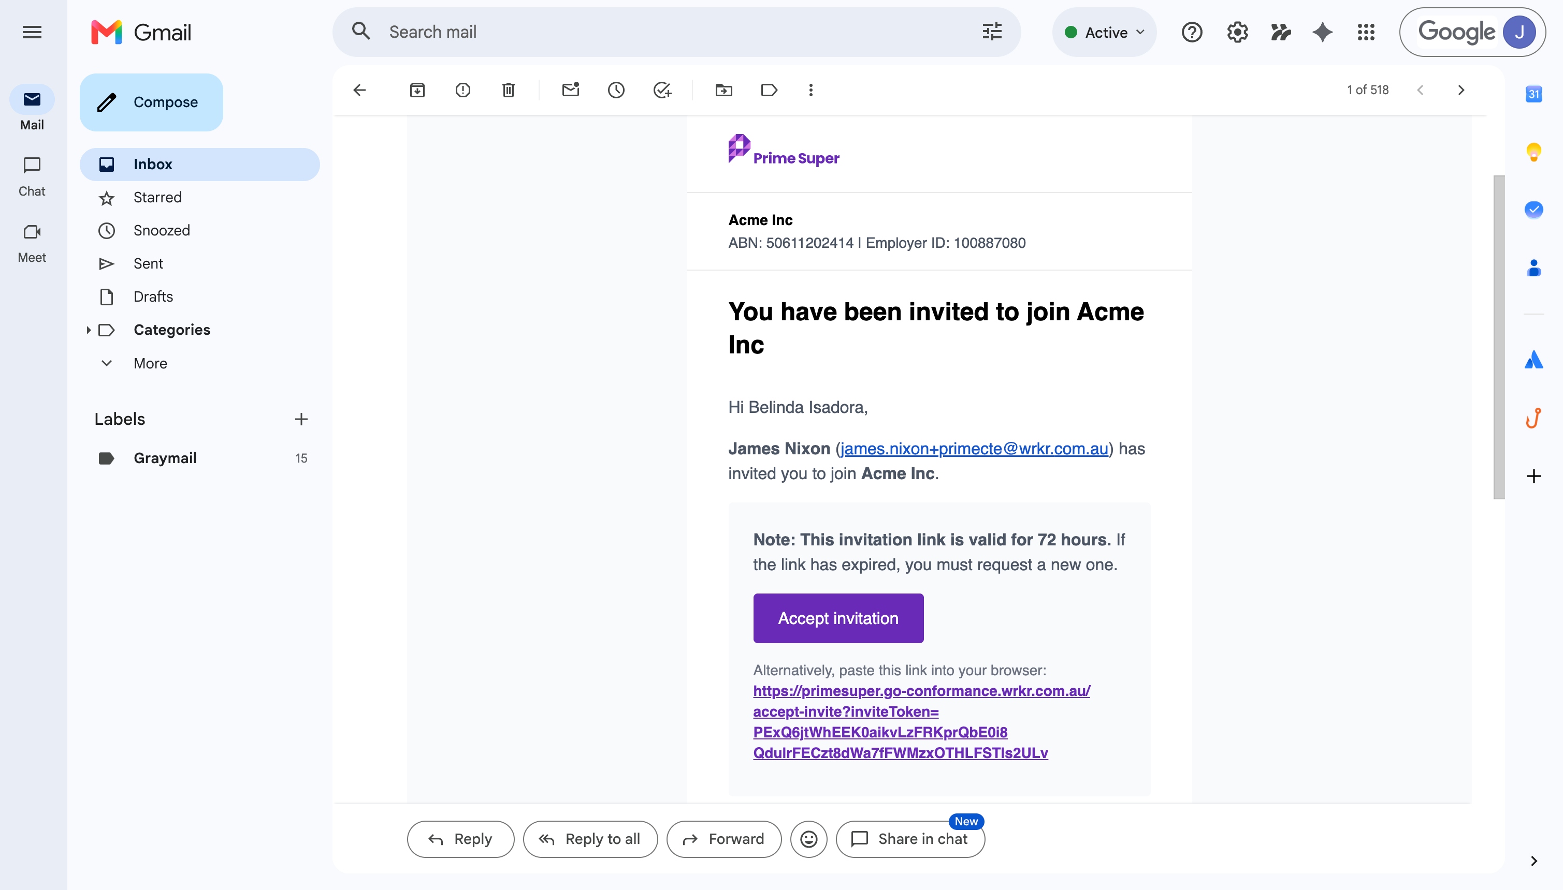Open the Meet section in left rail
This screenshot has width=1563, height=890.
[32, 243]
